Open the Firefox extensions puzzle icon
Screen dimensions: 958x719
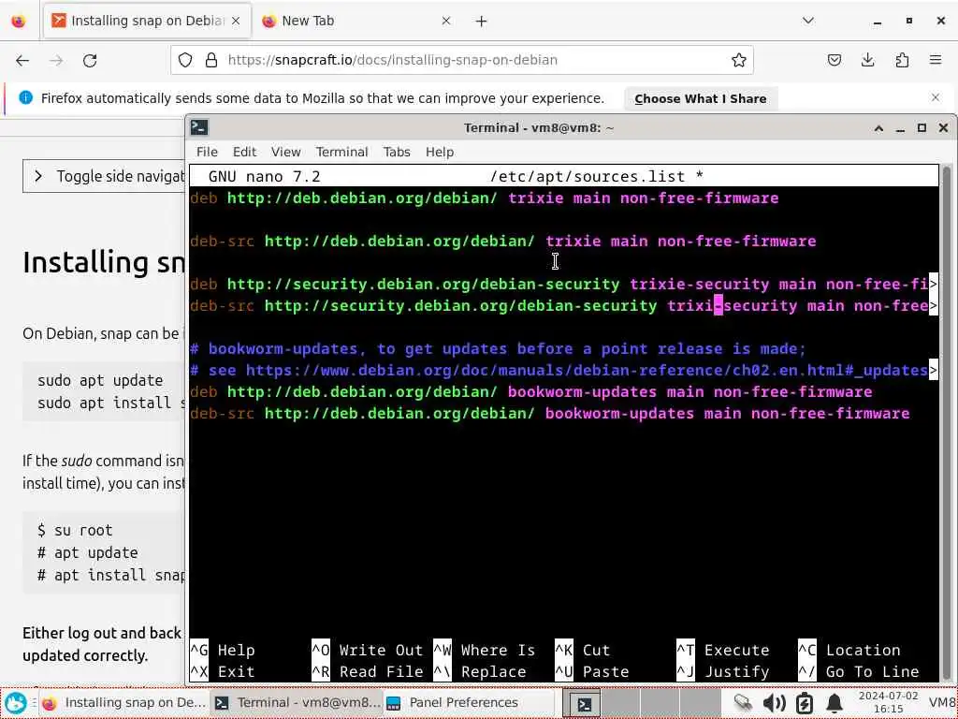point(902,60)
